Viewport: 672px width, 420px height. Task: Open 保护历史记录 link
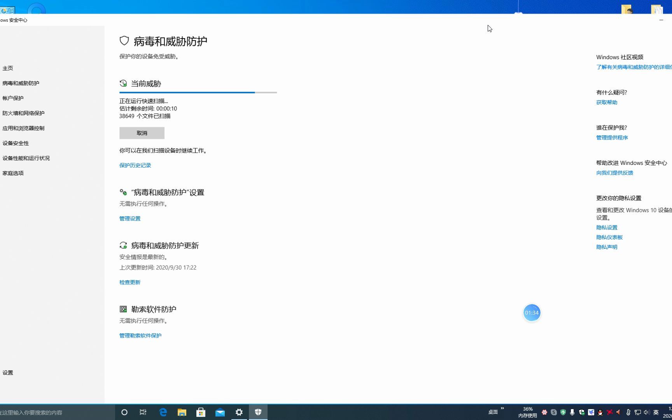(x=135, y=165)
